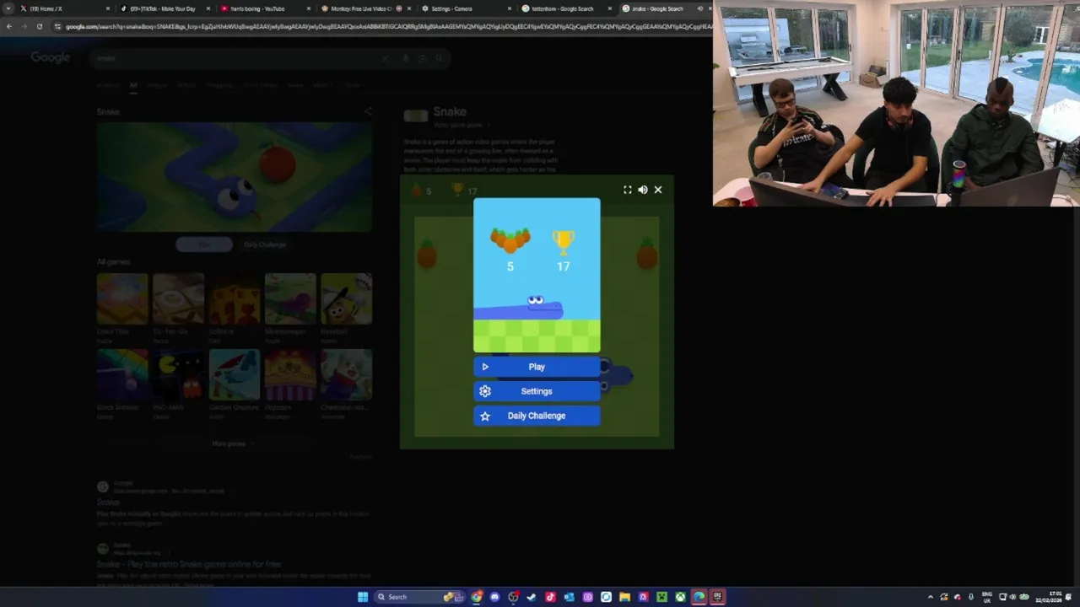Viewport: 1080px width, 607px height.
Task: Open the Minesweeper game thumbnail
Action: pyautogui.click(x=290, y=299)
